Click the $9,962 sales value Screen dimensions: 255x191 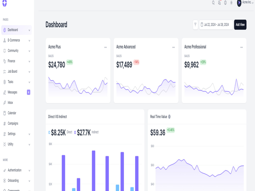click(192, 65)
